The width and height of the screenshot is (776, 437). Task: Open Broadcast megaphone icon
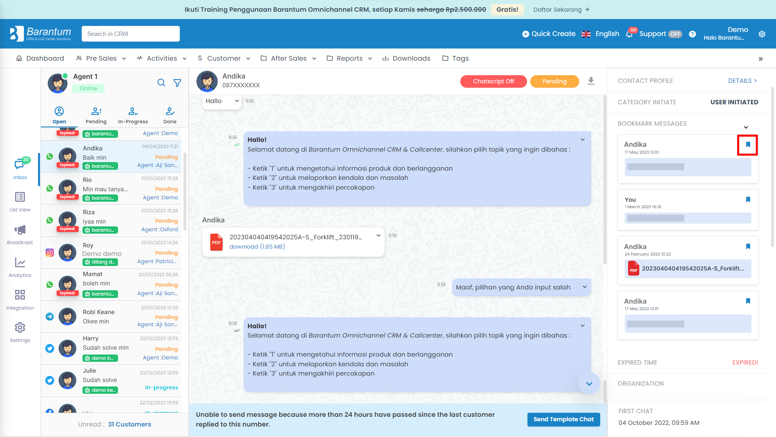20,230
